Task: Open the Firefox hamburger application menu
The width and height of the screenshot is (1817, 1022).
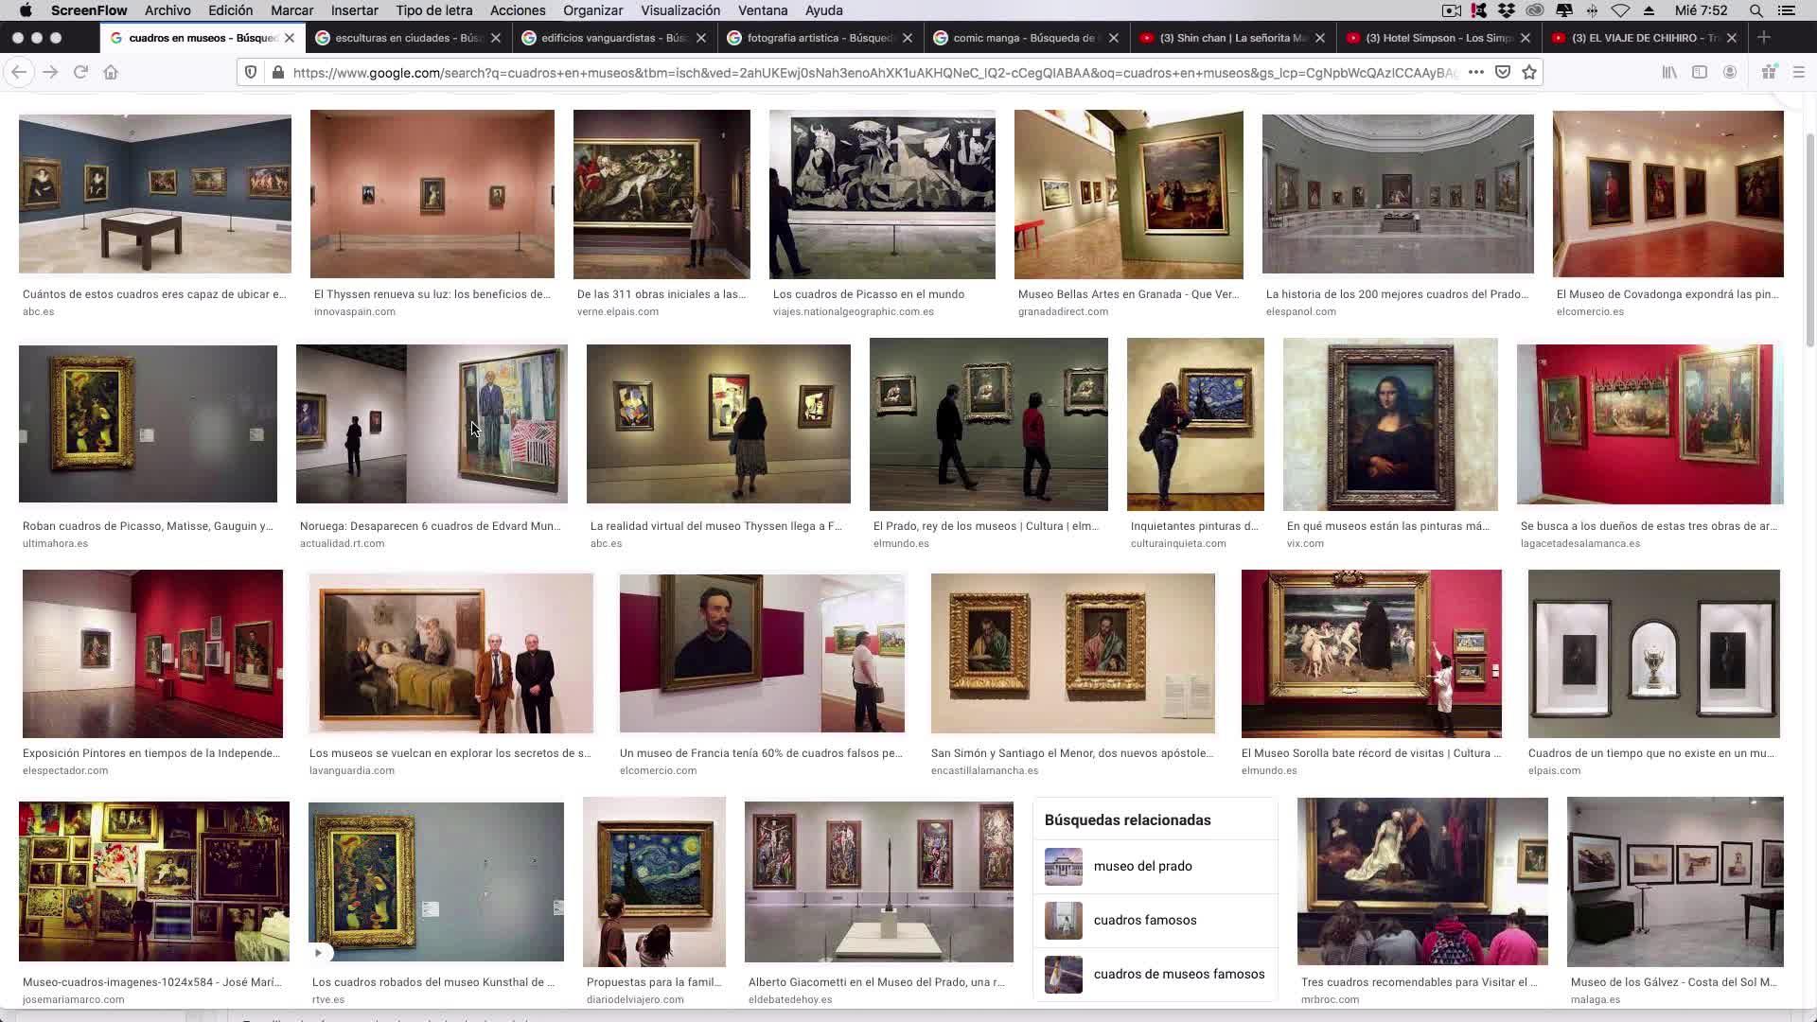Action: [1799, 72]
